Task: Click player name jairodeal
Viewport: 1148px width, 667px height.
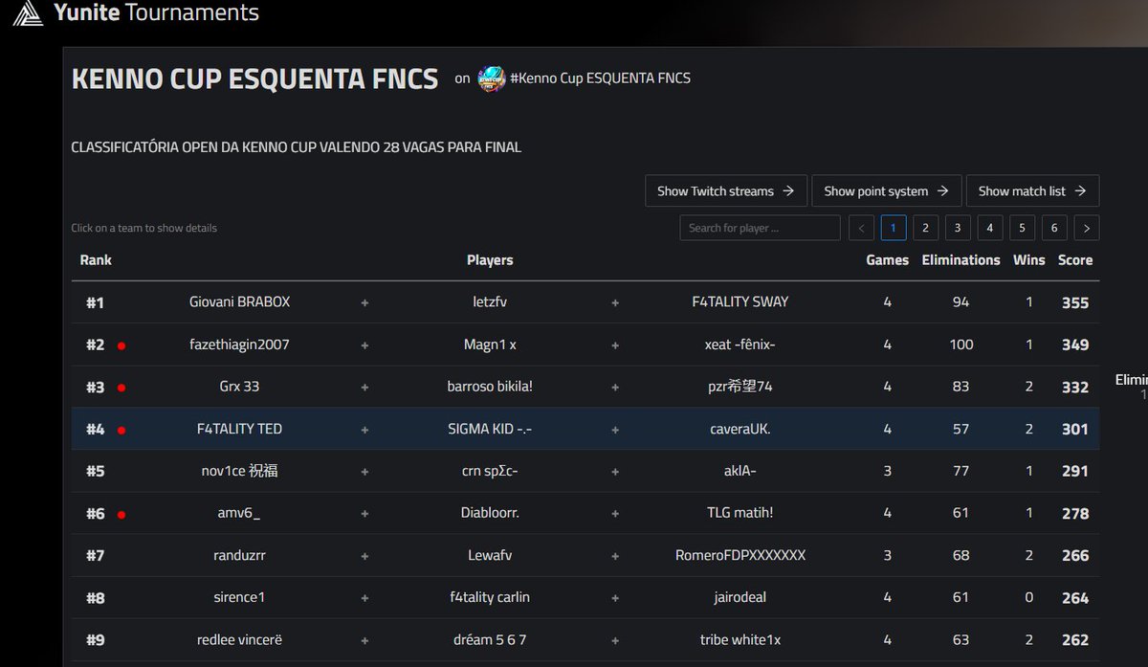Action: click(x=740, y=597)
